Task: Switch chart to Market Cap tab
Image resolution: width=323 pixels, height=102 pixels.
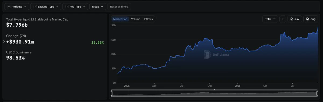Action: (x=120, y=19)
